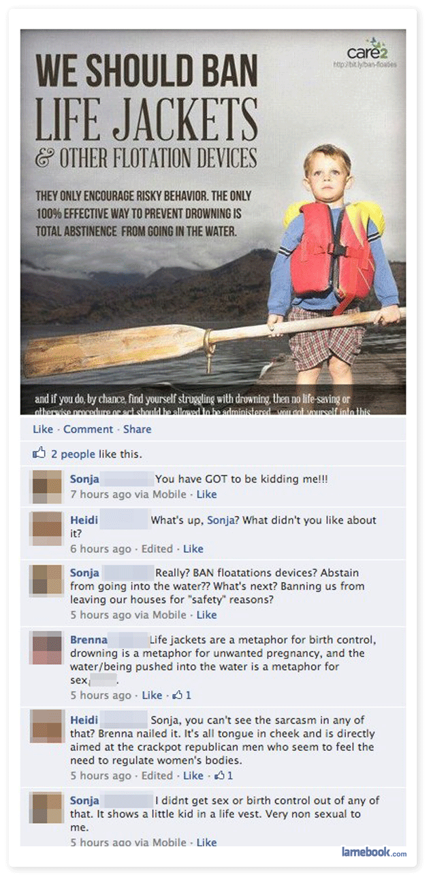View the 'Edited' history on Heidi's first comment
Image resolution: width=429 pixels, height=879 pixels.
[159, 548]
